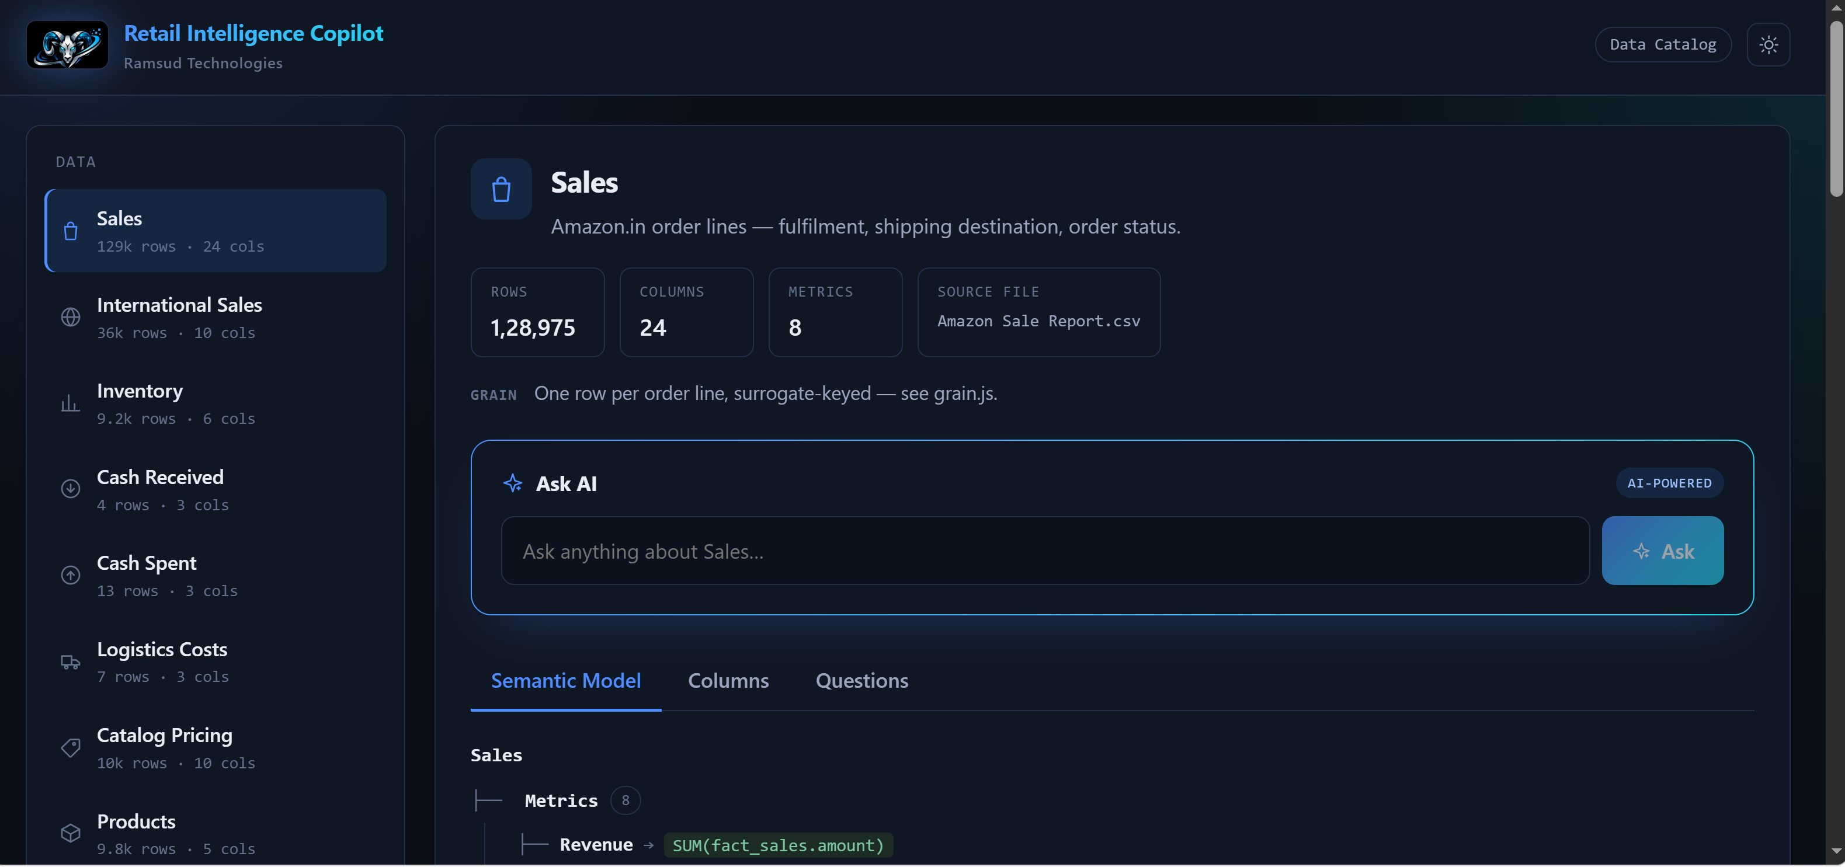
Task: Click the sparkle icon beside Ask AI heading
Action: click(x=513, y=483)
